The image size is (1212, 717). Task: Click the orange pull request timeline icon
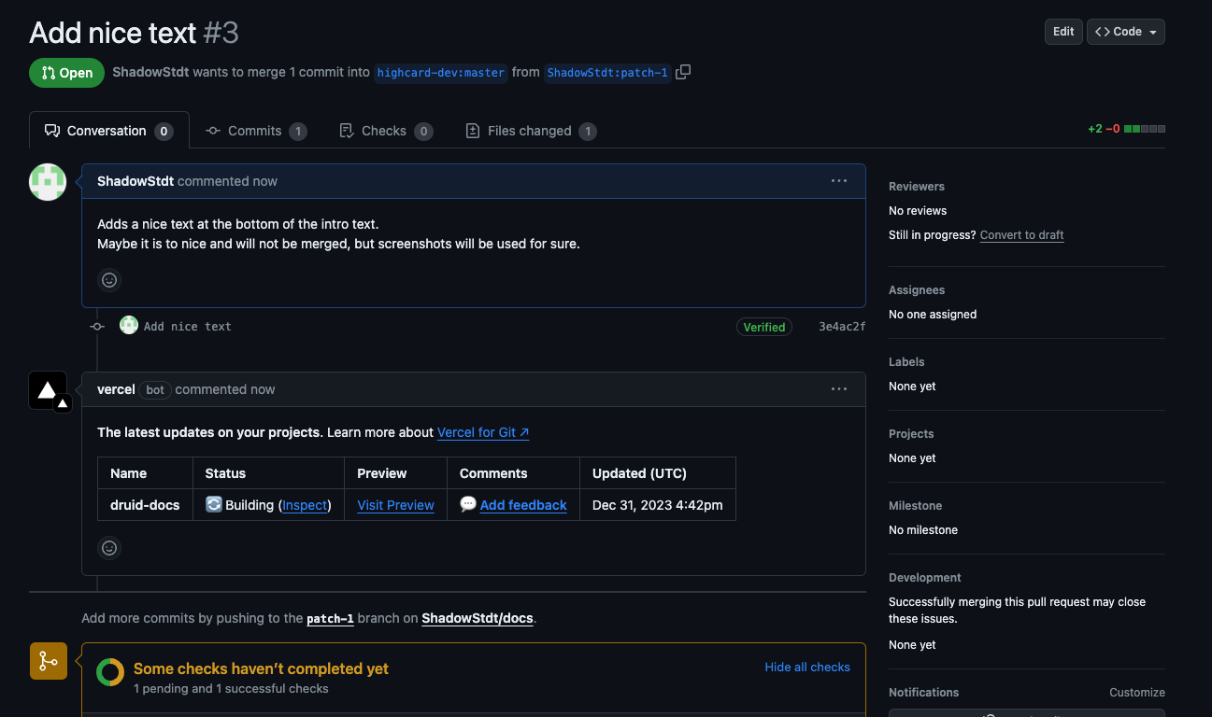click(x=48, y=660)
